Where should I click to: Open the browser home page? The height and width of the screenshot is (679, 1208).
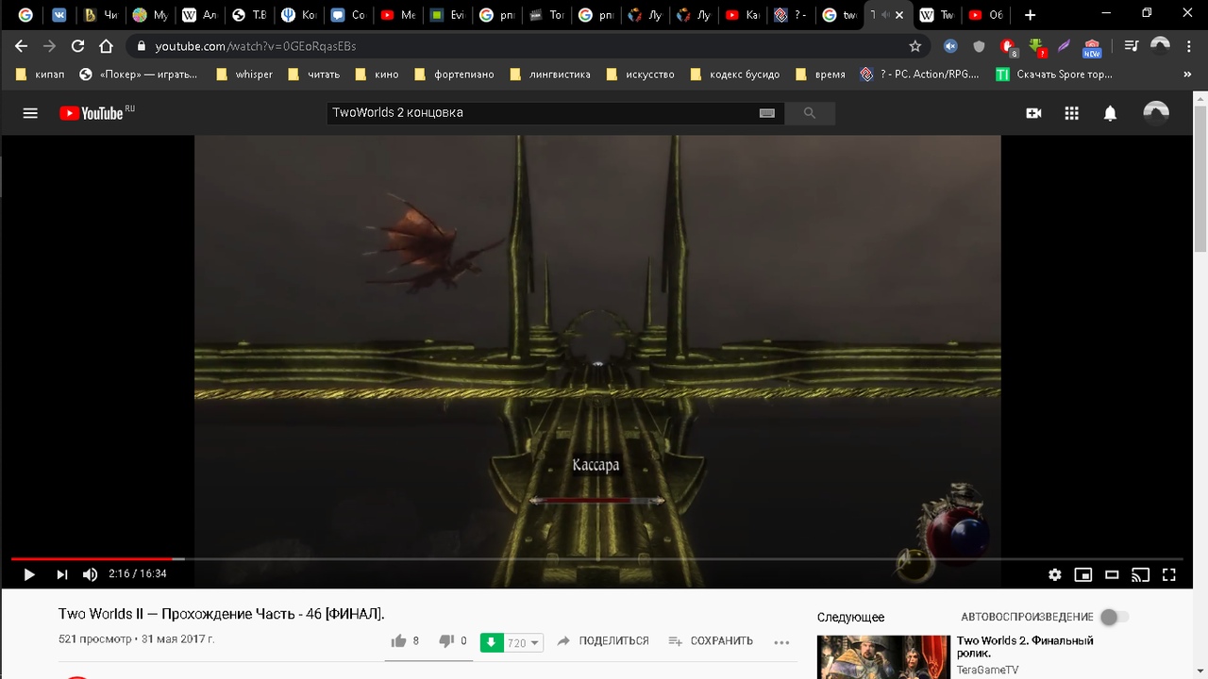pyautogui.click(x=106, y=46)
